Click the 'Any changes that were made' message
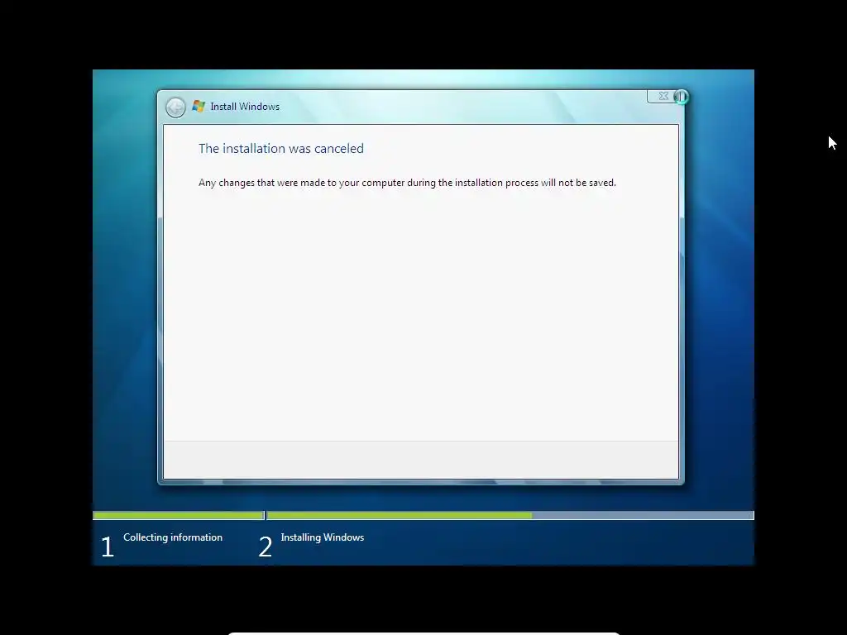The height and width of the screenshot is (635, 847). click(407, 183)
